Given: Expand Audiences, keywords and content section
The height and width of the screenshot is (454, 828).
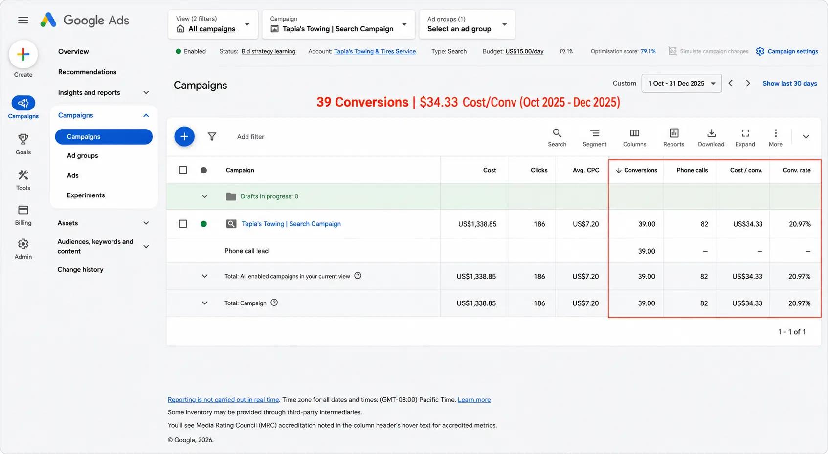Looking at the screenshot, I should point(146,246).
